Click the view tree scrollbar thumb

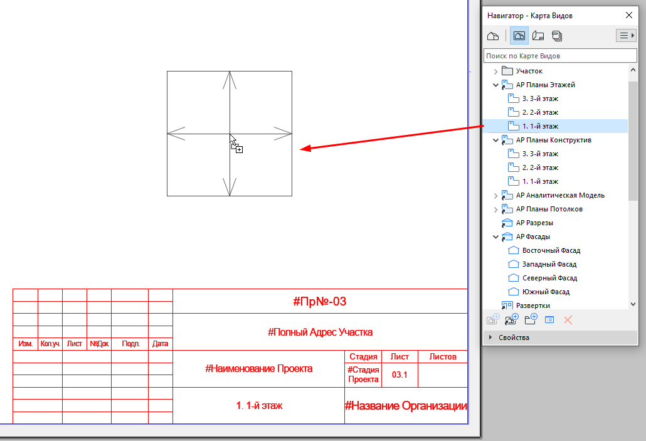633,141
